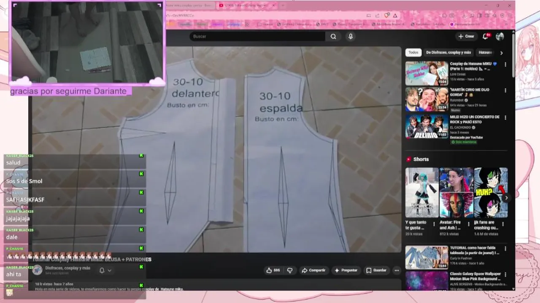This screenshot has height=303, width=540.
Task: Switch to the active YouTube browser tab
Action: coord(247,5)
